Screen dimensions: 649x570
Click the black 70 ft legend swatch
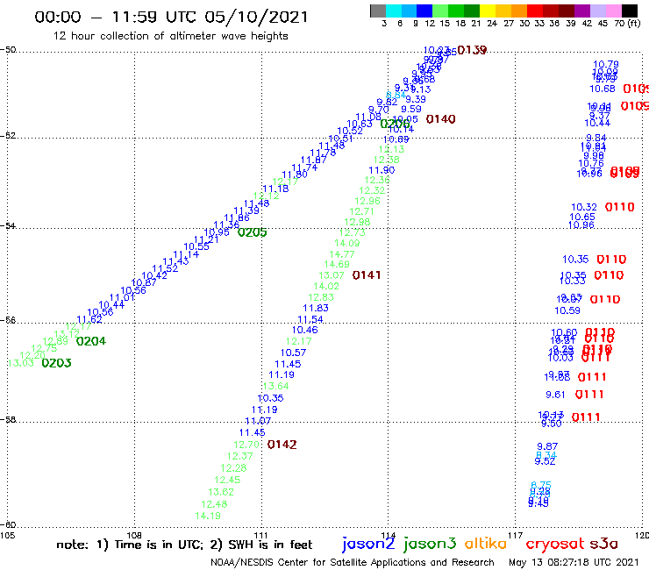point(630,11)
